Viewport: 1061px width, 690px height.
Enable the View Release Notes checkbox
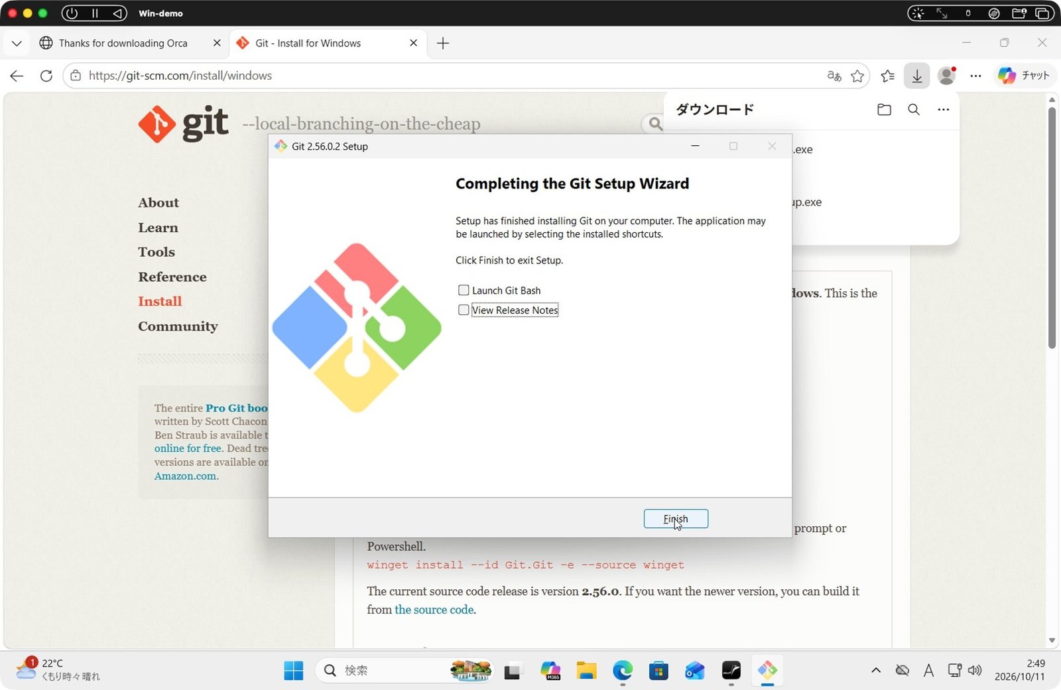click(x=464, y=310)
